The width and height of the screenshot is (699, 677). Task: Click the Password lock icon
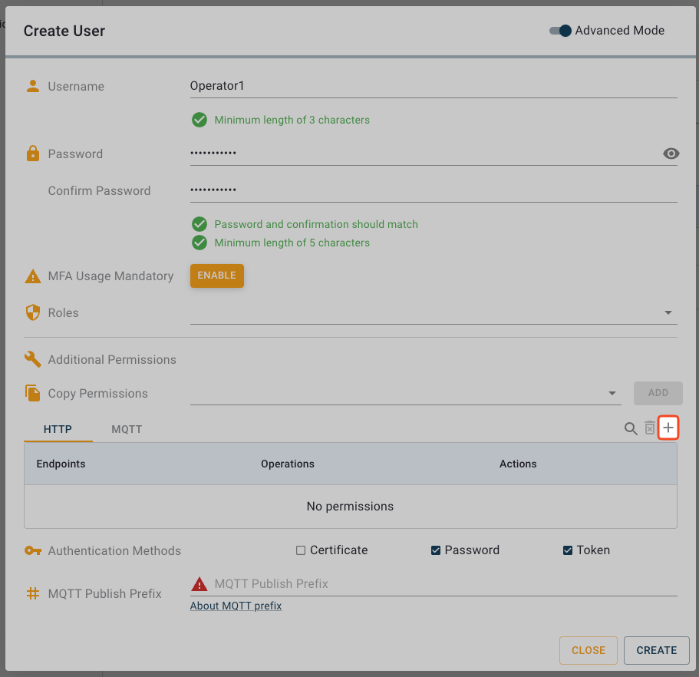(x=32, y=154)
